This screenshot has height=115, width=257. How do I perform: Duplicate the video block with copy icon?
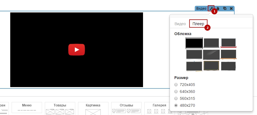[225, 8]
